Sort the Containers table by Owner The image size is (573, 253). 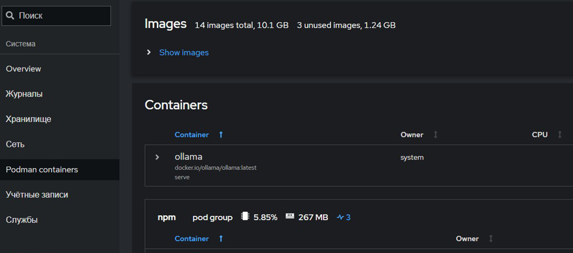click(436, 135)
